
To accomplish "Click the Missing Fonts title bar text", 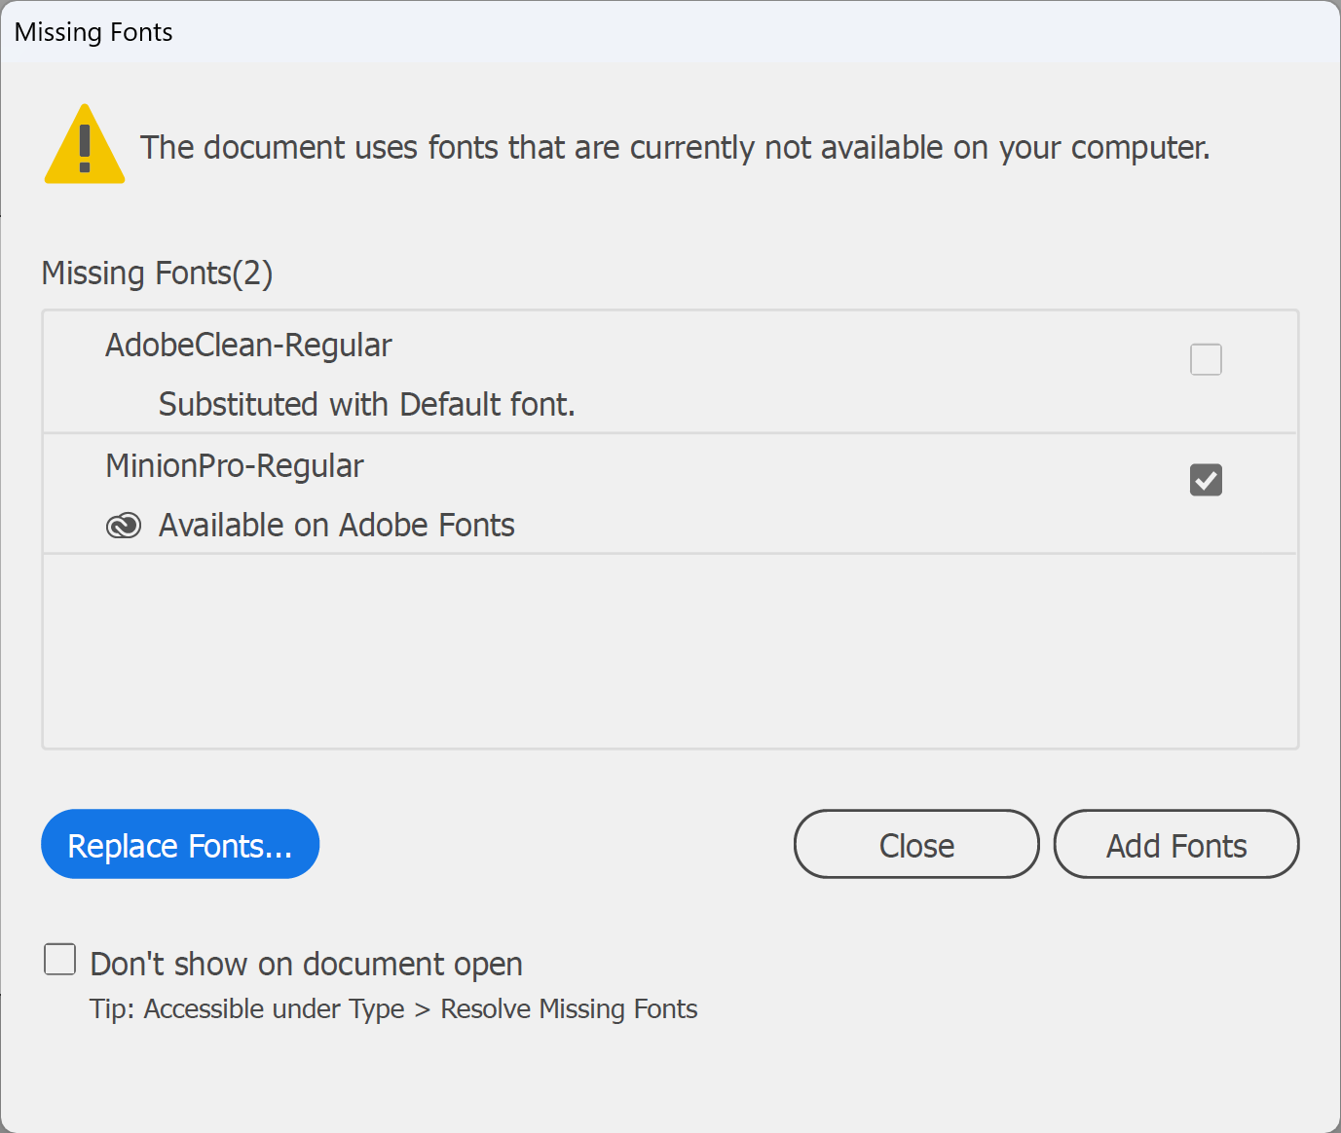I will click(x=93, y=32).
